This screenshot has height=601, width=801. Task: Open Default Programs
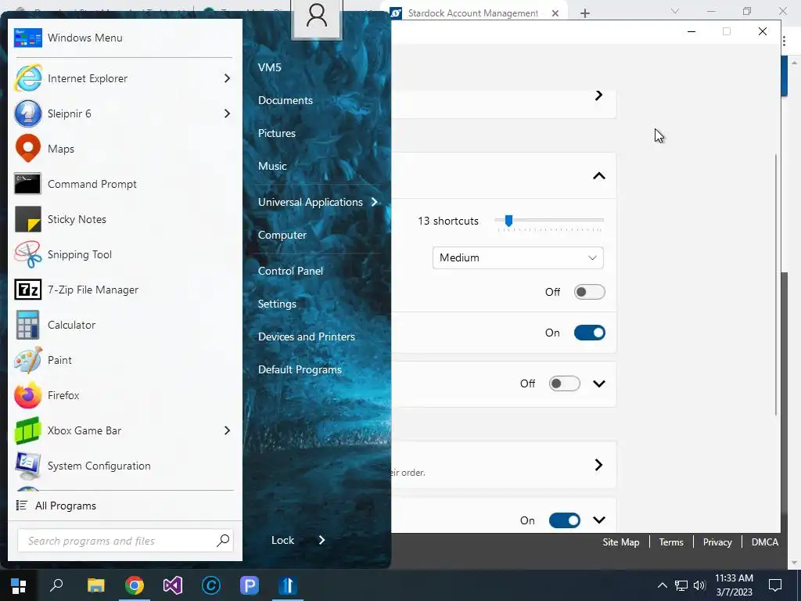point(300,369)
